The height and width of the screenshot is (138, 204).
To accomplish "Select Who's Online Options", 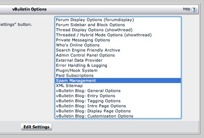I will pos(118,45).
